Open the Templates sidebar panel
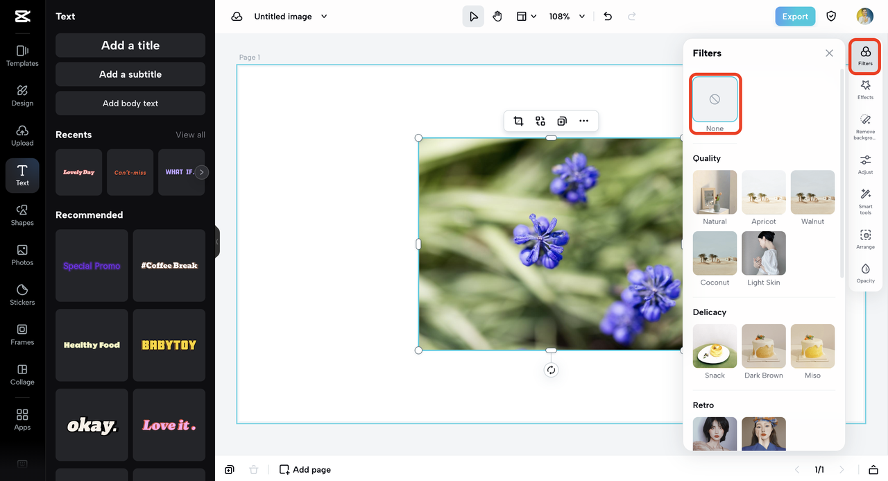Image resolution: width=888 pixels, height=481 pixels. [22, 56]
